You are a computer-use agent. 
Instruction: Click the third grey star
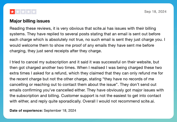pyautogui.click(x=23, y=12)
